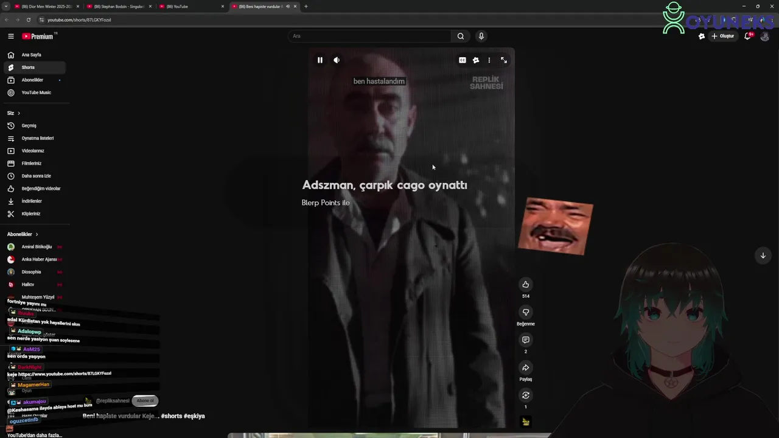
Task: Open Klipleriniz in sidebar
Action: point(34,214)
